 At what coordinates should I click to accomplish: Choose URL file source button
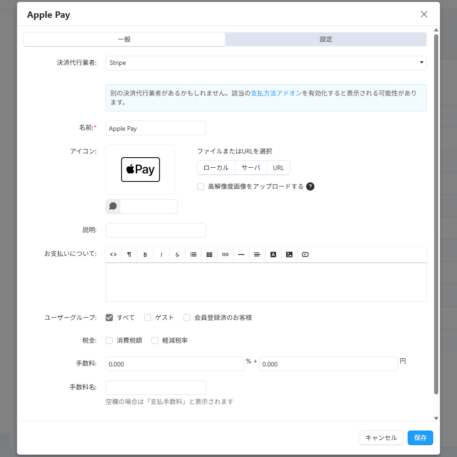(x=278, y=168)
